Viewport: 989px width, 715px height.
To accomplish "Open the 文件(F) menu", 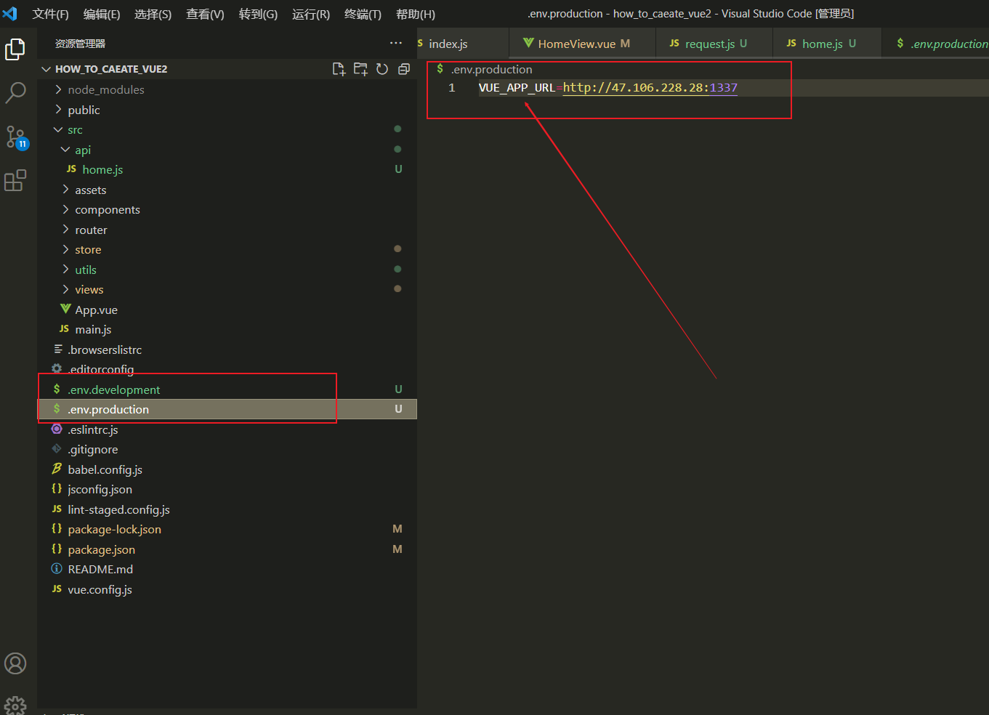I will [x=50, y=14].
